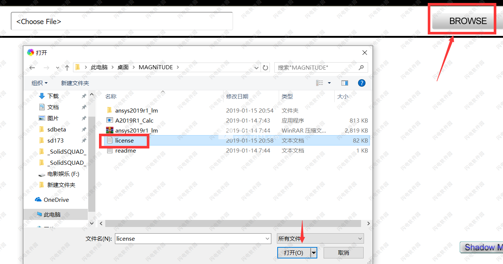Viewport: 503px width, 264px height.
Task: Cancel the dialog with 取消
Action: (344, 253)
